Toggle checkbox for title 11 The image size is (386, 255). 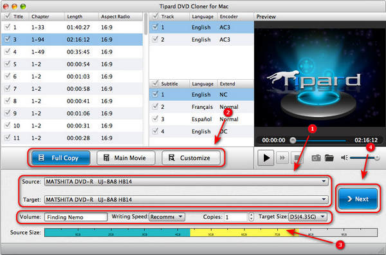coord(7,137)
